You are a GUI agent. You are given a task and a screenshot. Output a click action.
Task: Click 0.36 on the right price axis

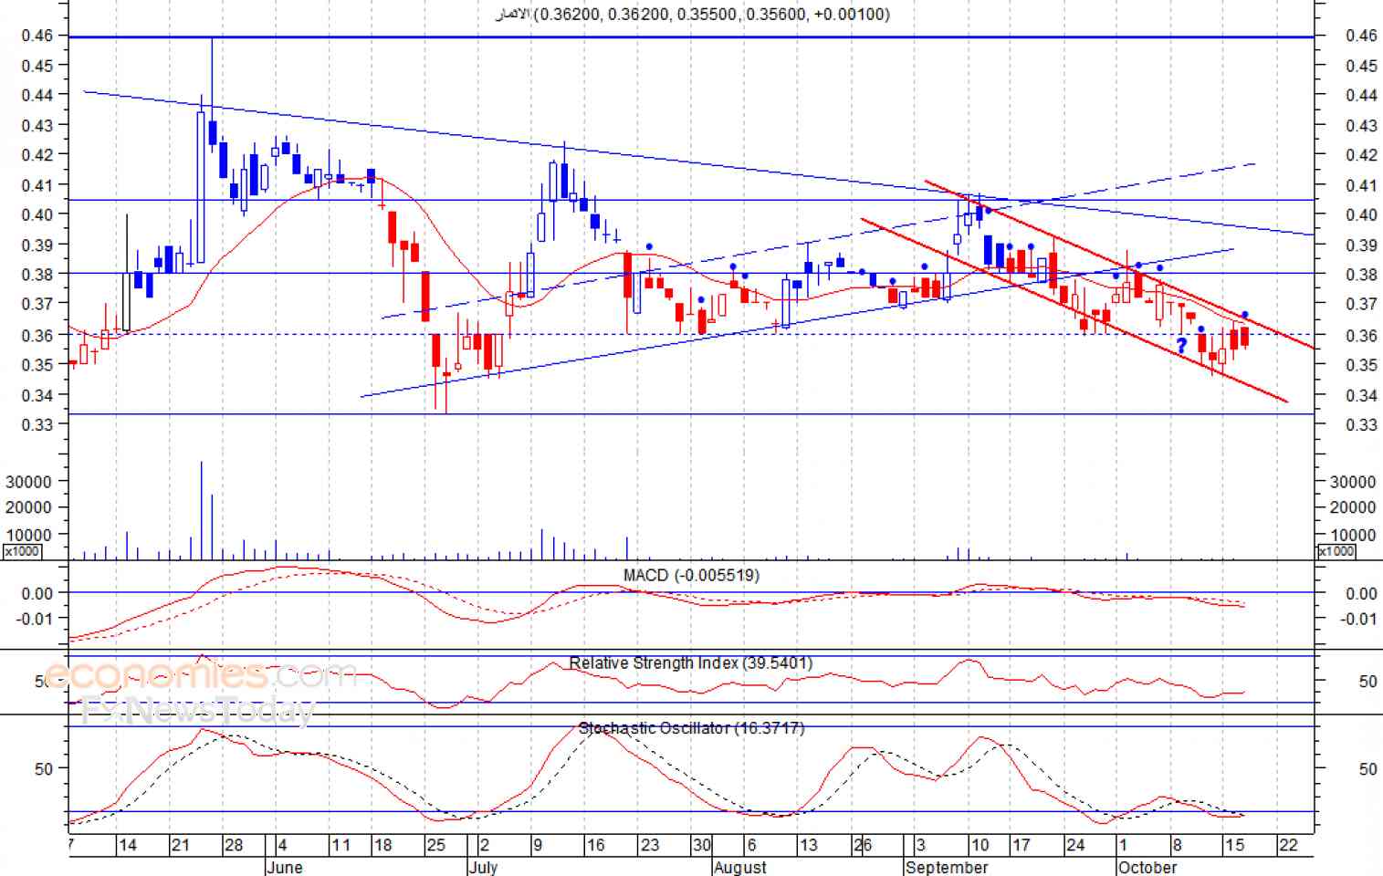point(1361,336)
